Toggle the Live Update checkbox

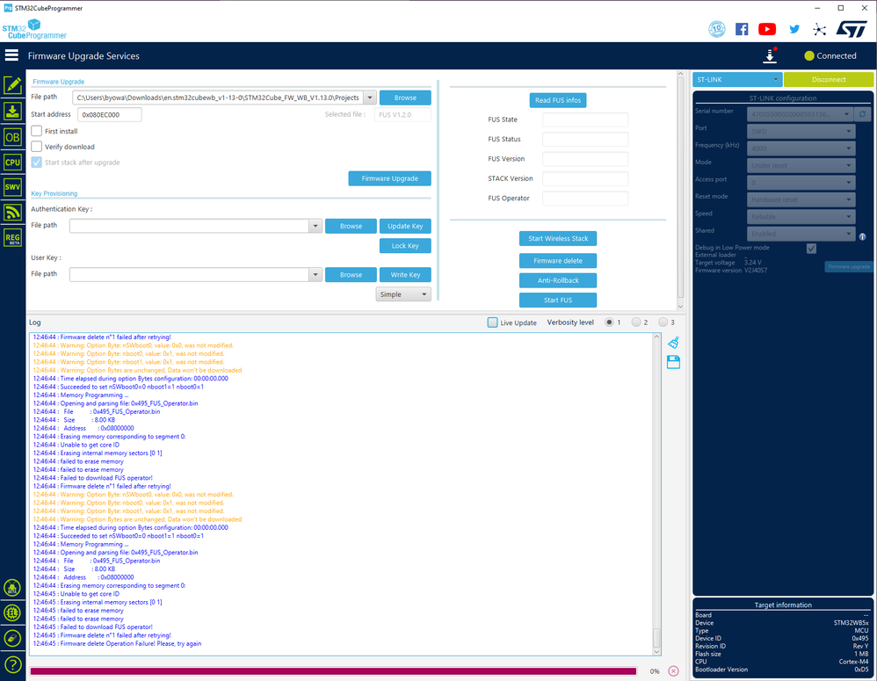[x=492, y=322]
